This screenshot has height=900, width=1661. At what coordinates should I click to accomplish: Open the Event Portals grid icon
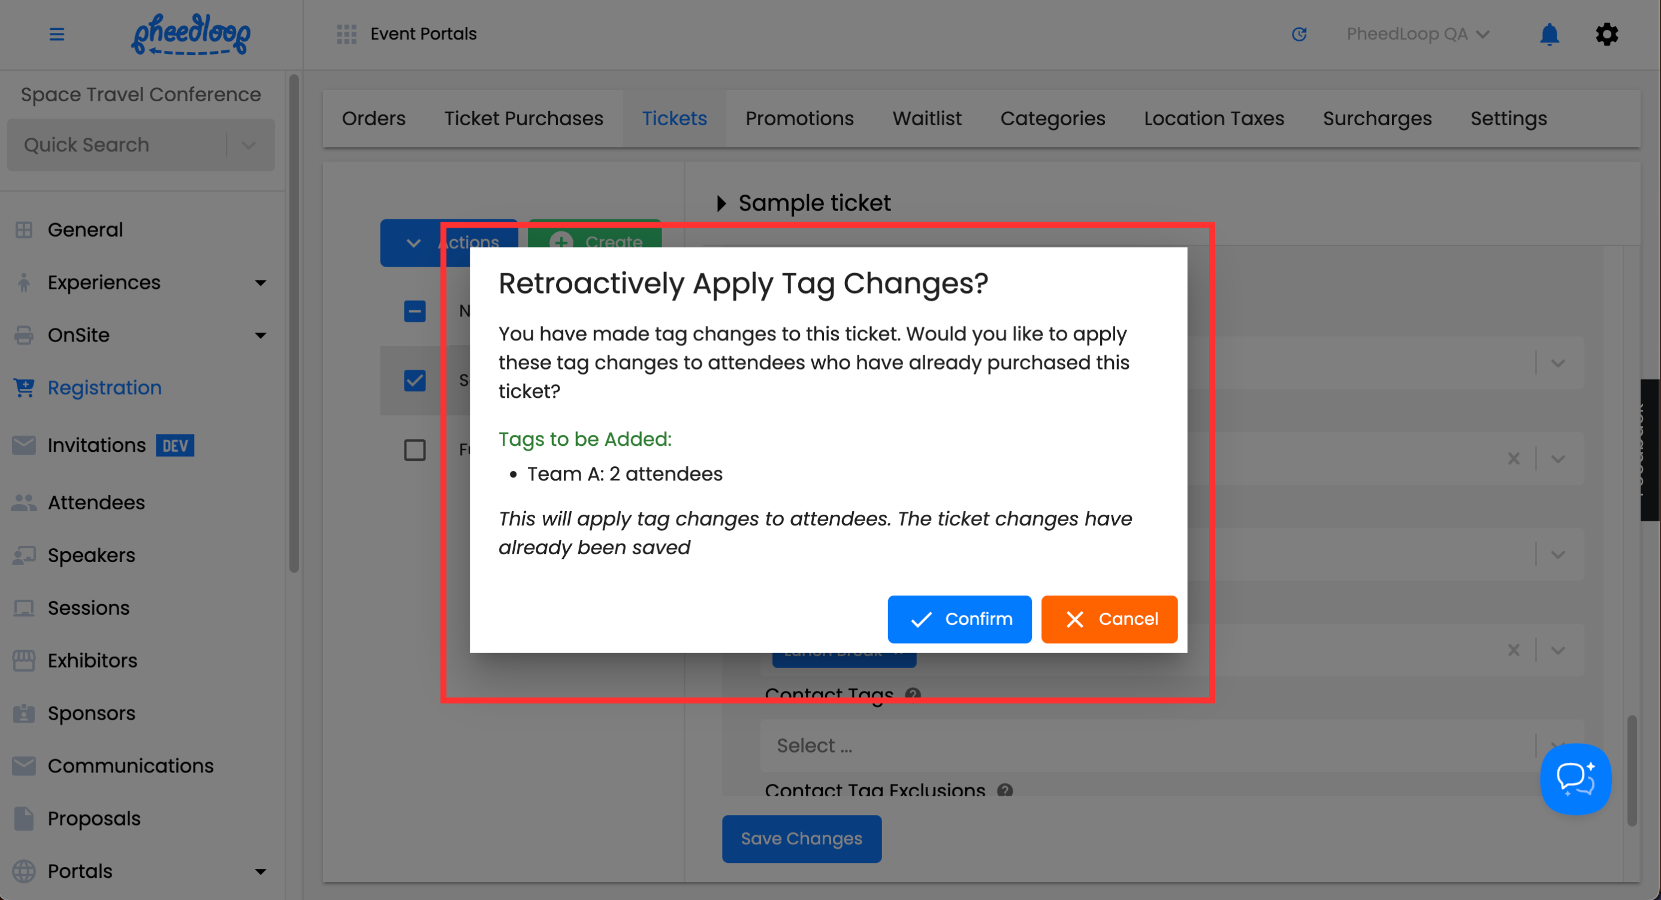pos(346,34)
